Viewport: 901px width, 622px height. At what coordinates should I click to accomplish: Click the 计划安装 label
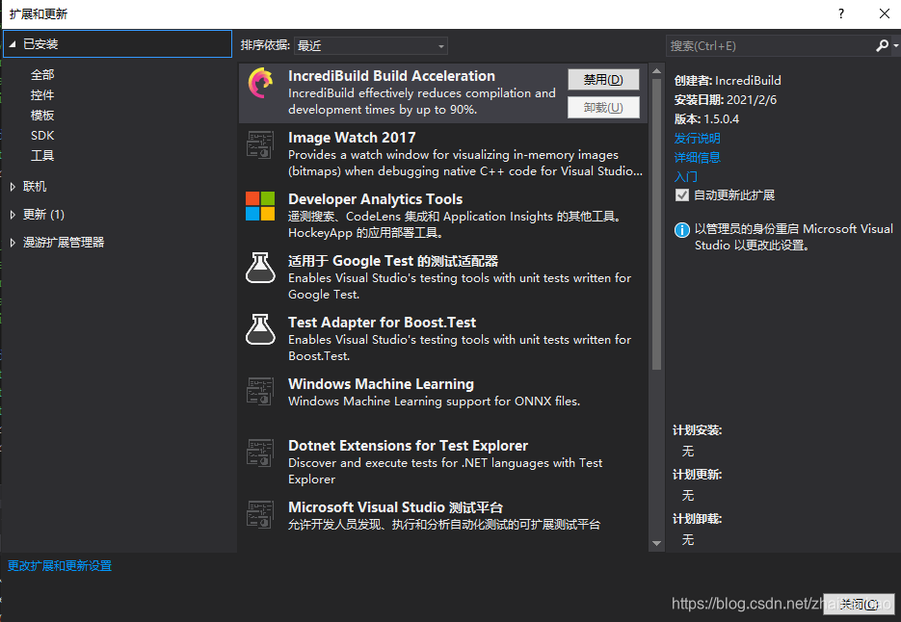(697, 430)
